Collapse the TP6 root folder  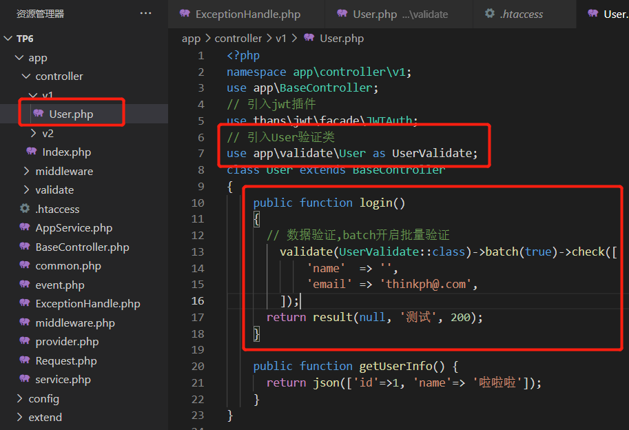point(8,39)
